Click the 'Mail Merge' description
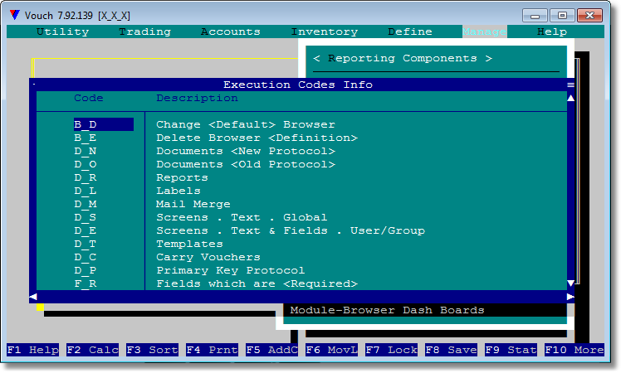The image size is (621, 373). click(x=193, y=204)
